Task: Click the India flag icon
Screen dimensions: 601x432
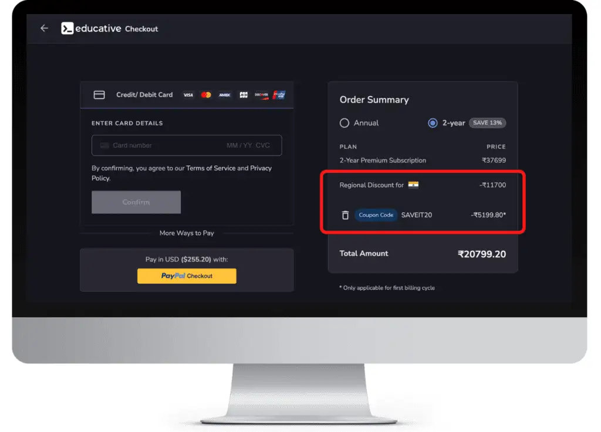Action: click(x=413, y=185)
